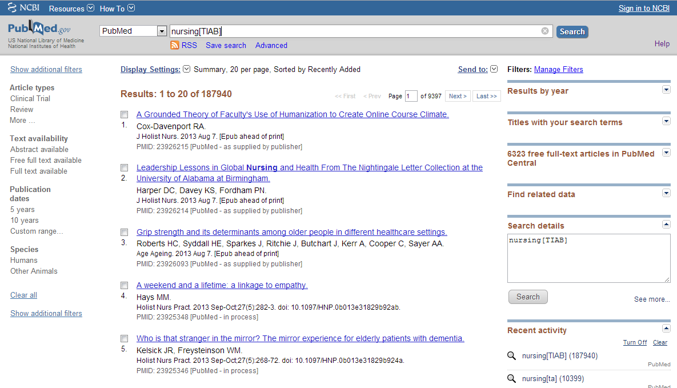Go to Next results page
Image resolution: width=677 pixels, height=388 pixels.
click(458, 97)
